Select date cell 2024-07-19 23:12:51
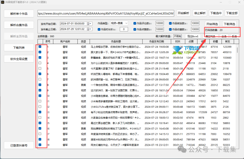 (x=157, y=145)
